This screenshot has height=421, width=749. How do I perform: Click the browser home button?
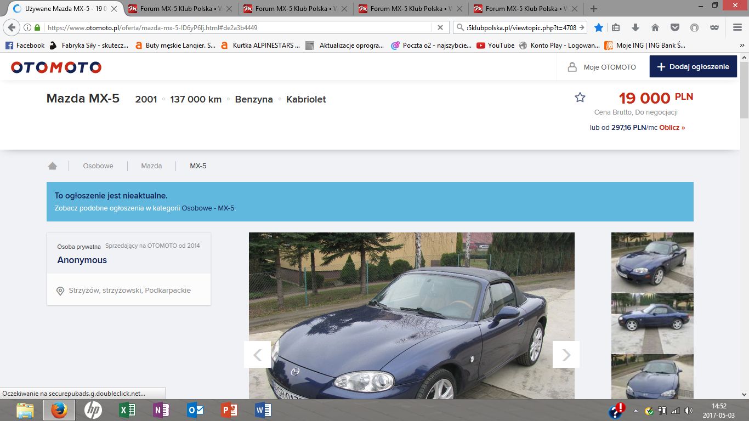(x=655, y=27)
